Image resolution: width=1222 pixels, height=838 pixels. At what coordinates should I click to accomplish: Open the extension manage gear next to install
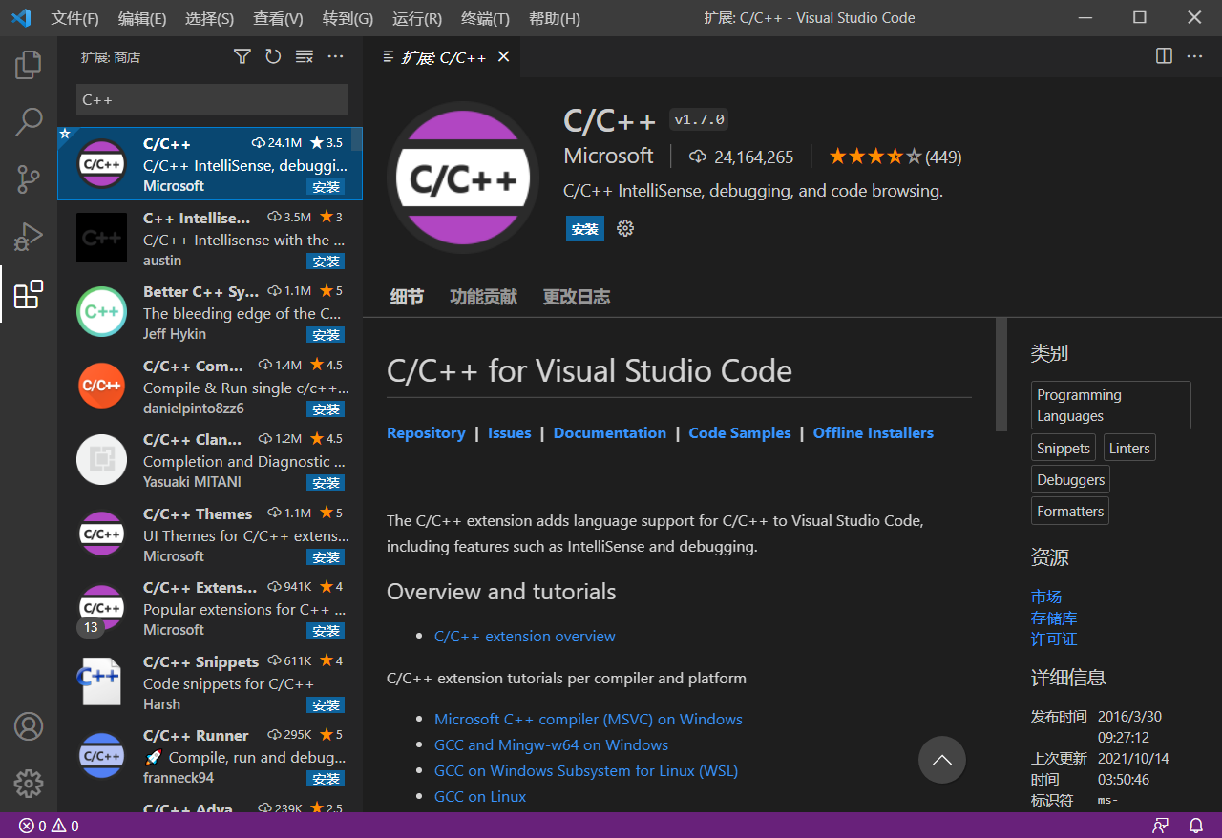(625, 228)
